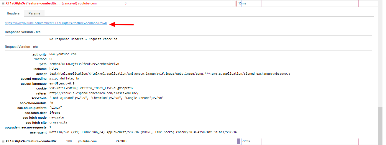Open the youtube.com embed URL link
The width and height of the screenshot is (386, 145).
[56, 23]
